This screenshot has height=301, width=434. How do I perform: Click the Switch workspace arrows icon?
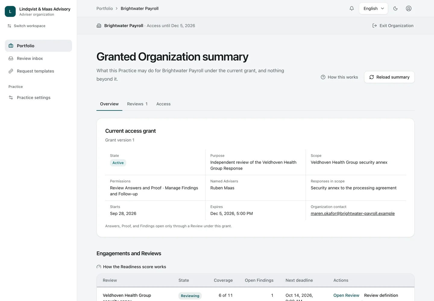click(x=9, y=26)
